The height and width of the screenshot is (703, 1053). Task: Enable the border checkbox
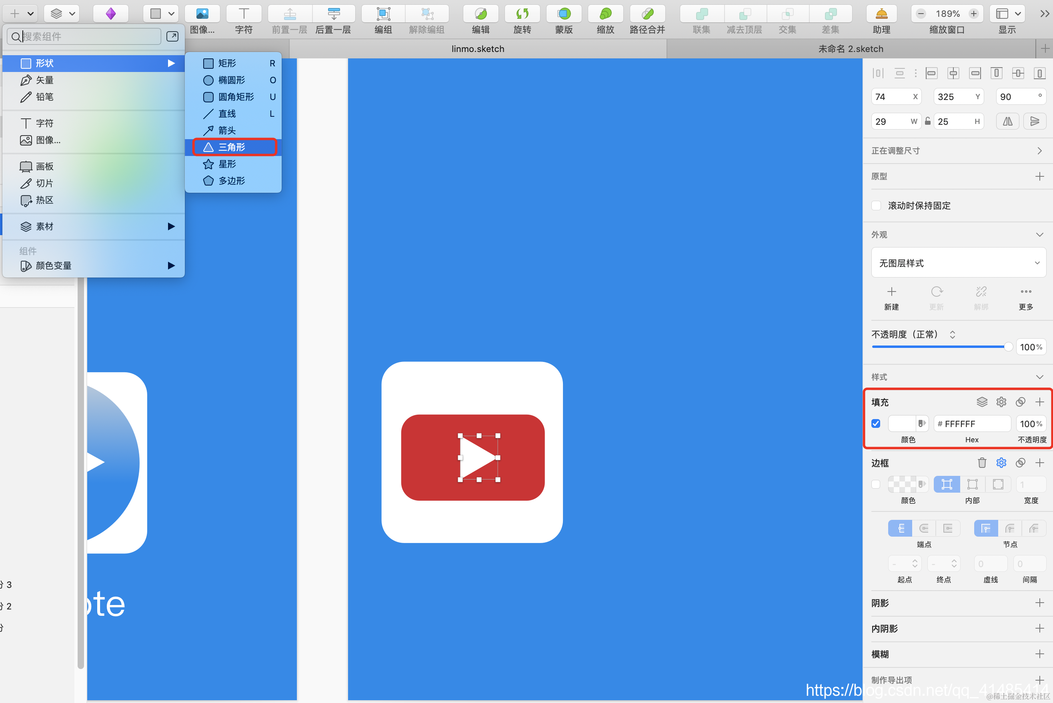pos(876,484)
